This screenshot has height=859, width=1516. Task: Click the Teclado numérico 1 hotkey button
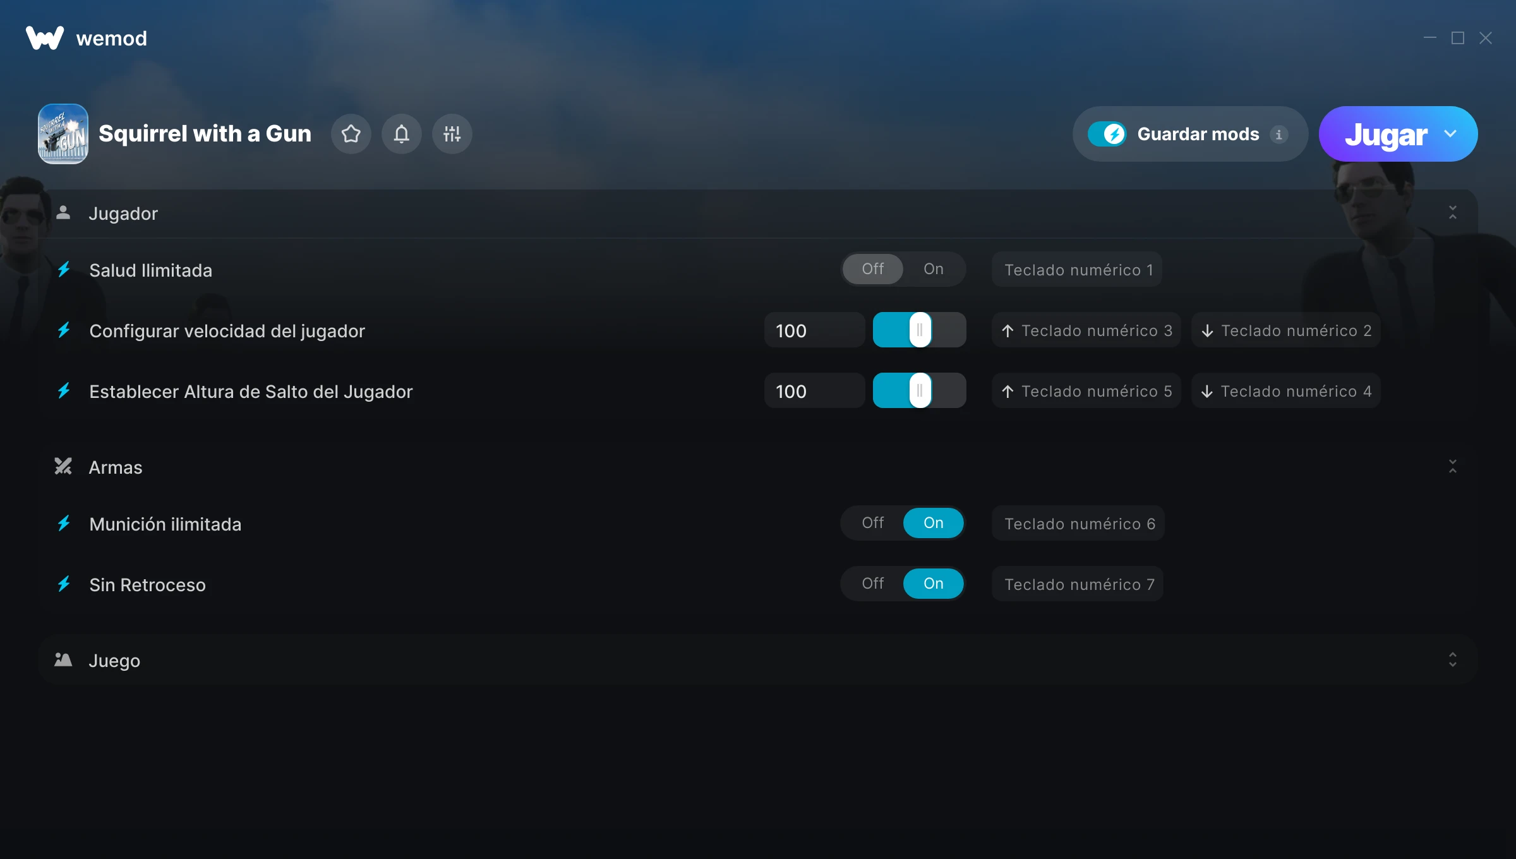(1077, 270)
